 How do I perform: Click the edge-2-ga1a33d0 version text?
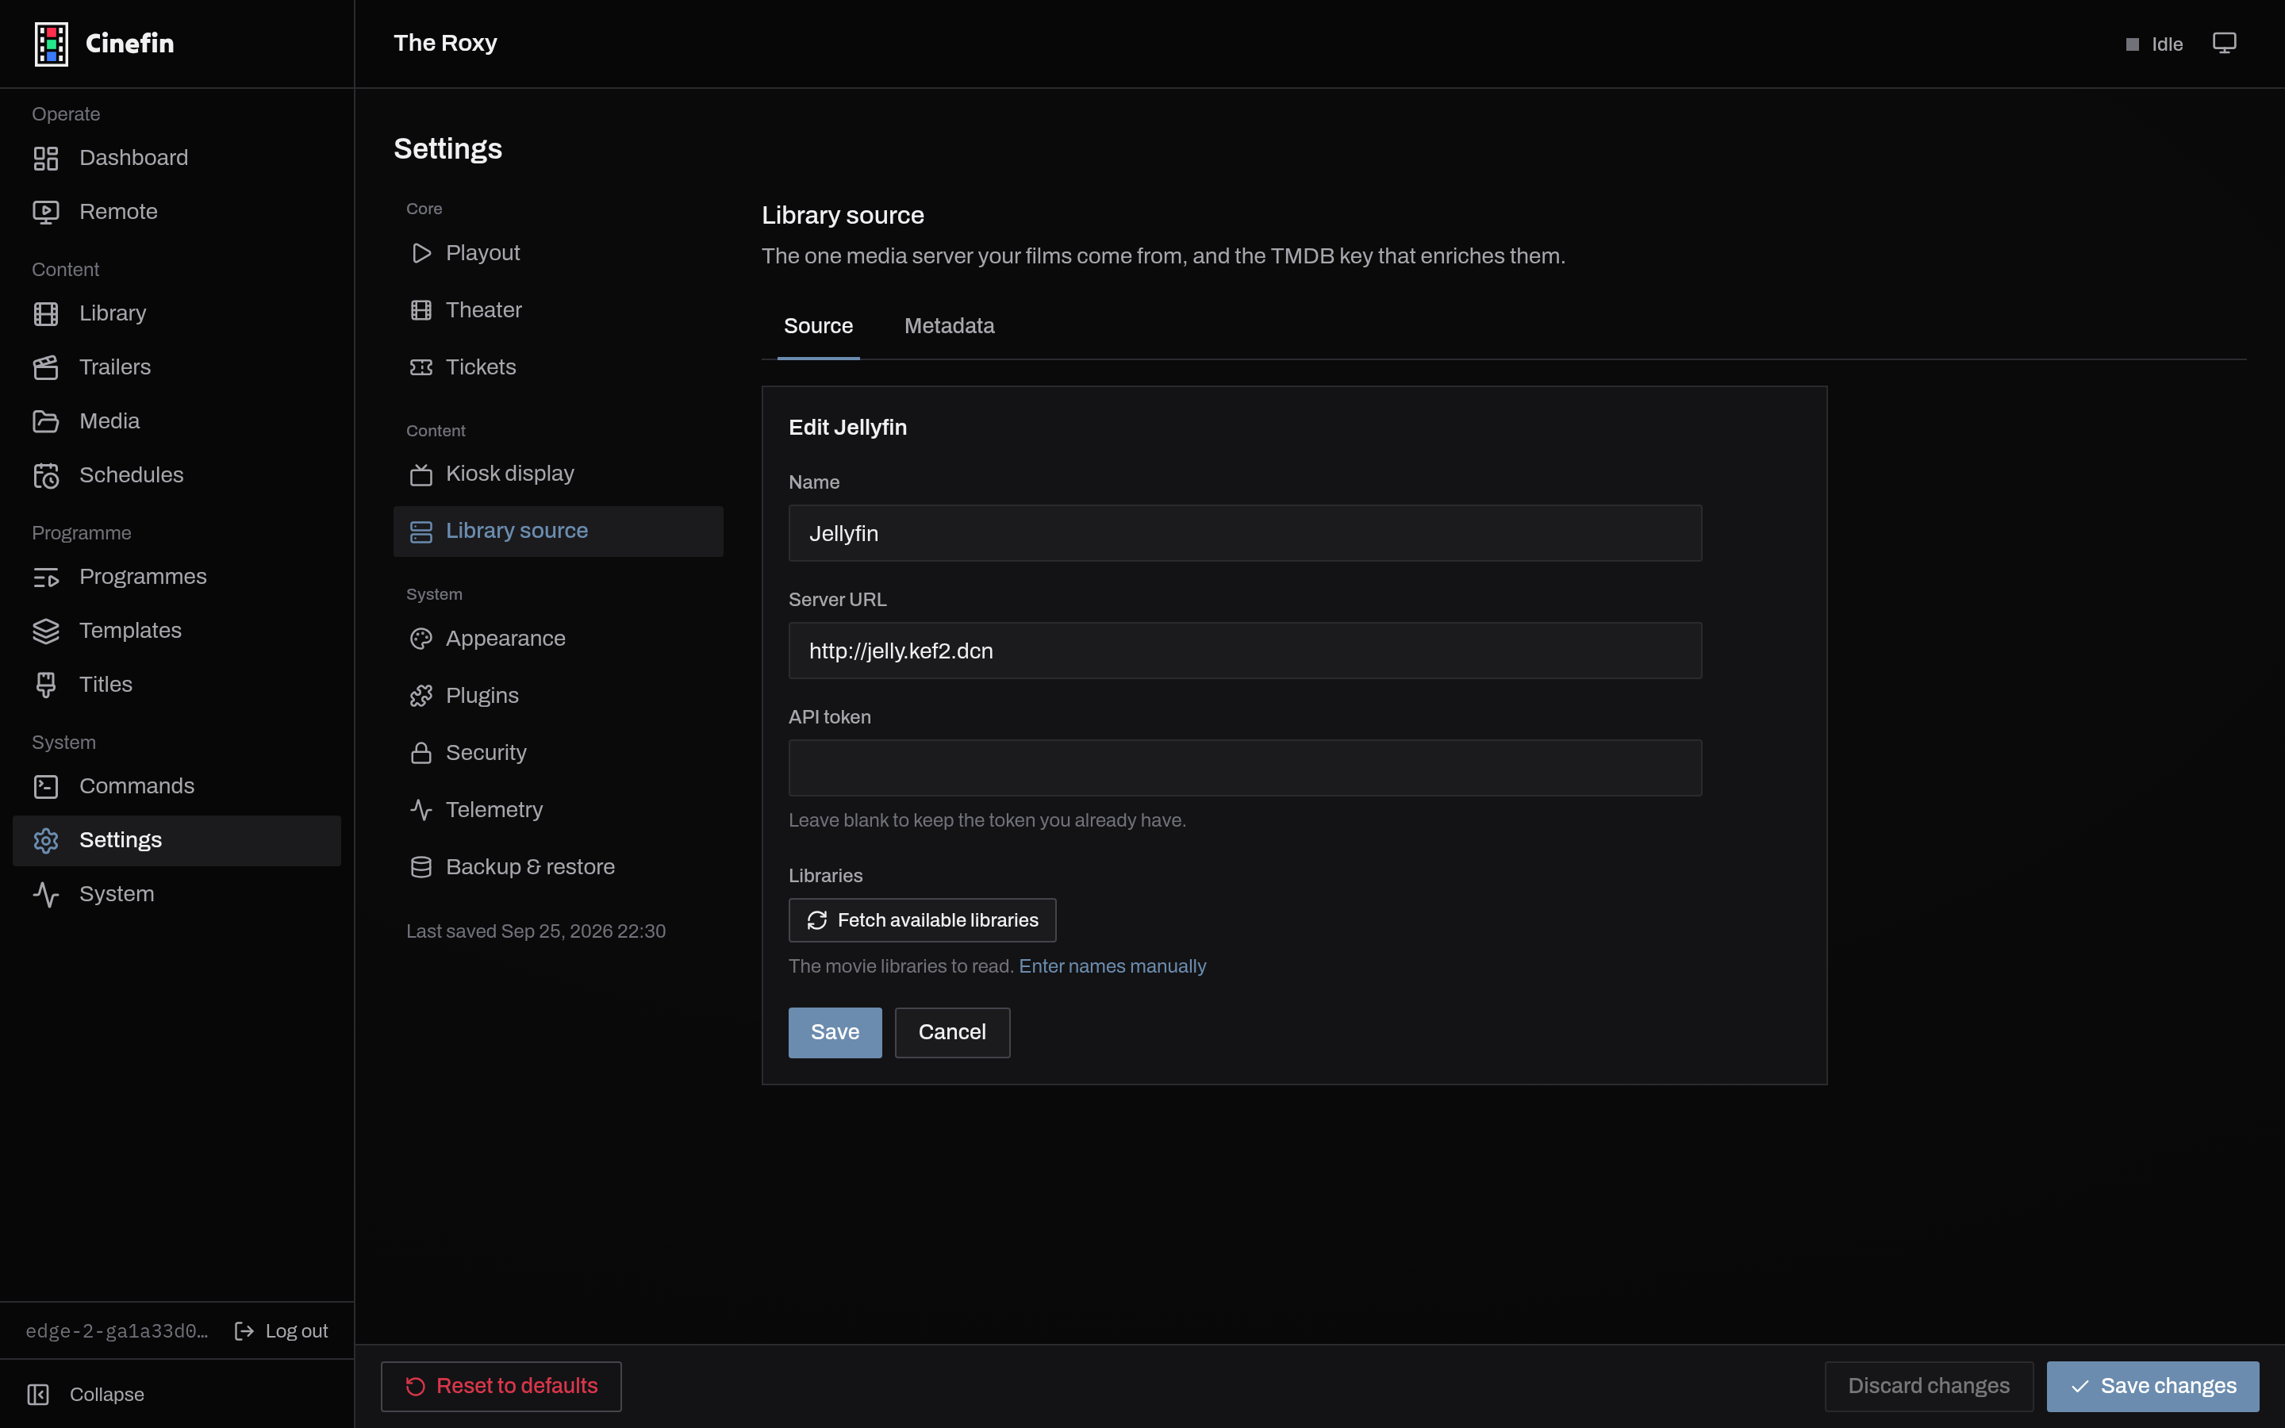[117, 1330]
